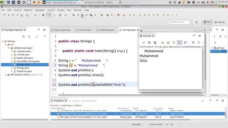The height and width of the screenshot is (128, 228).
Task: Open the Source menu
Action: (x=17, y=10)
